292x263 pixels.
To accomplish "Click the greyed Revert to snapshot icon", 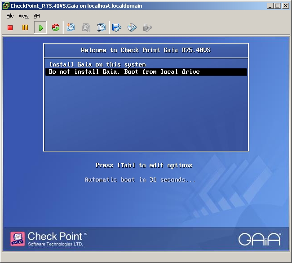I will (x=86, y=27).
